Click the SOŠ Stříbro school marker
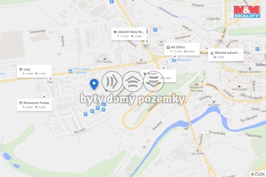The height and width of the screenshot is (177, 266). (214, 102)
